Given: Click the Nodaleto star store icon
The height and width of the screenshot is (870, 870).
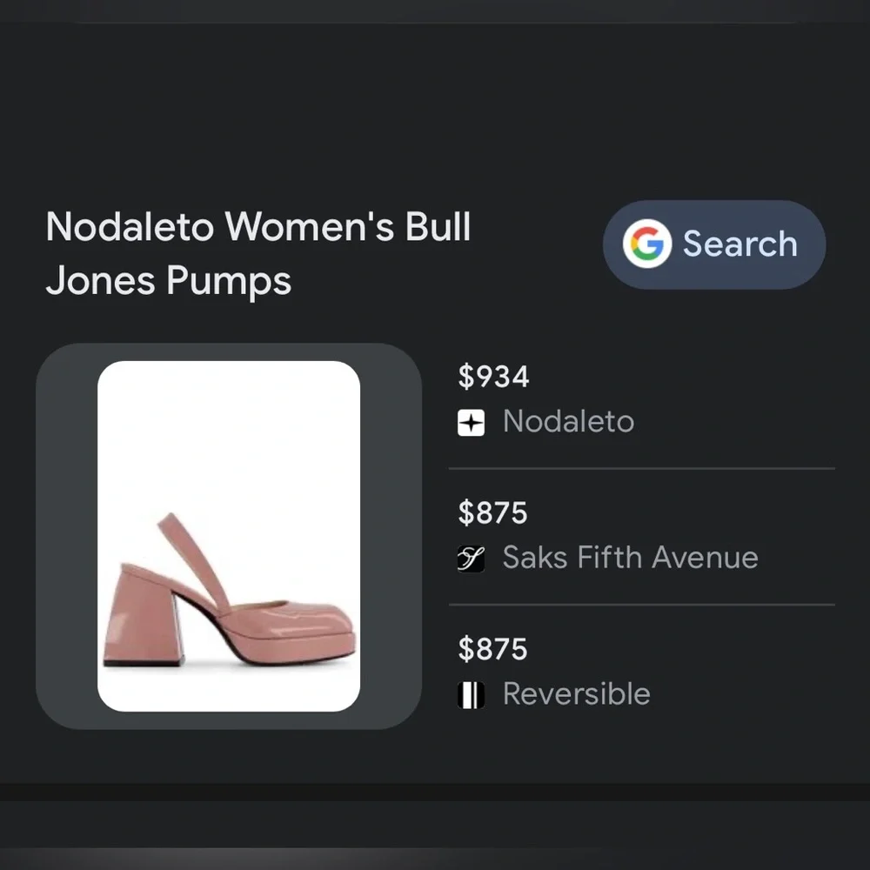Looking at the screenshot, I should point(471,423).
